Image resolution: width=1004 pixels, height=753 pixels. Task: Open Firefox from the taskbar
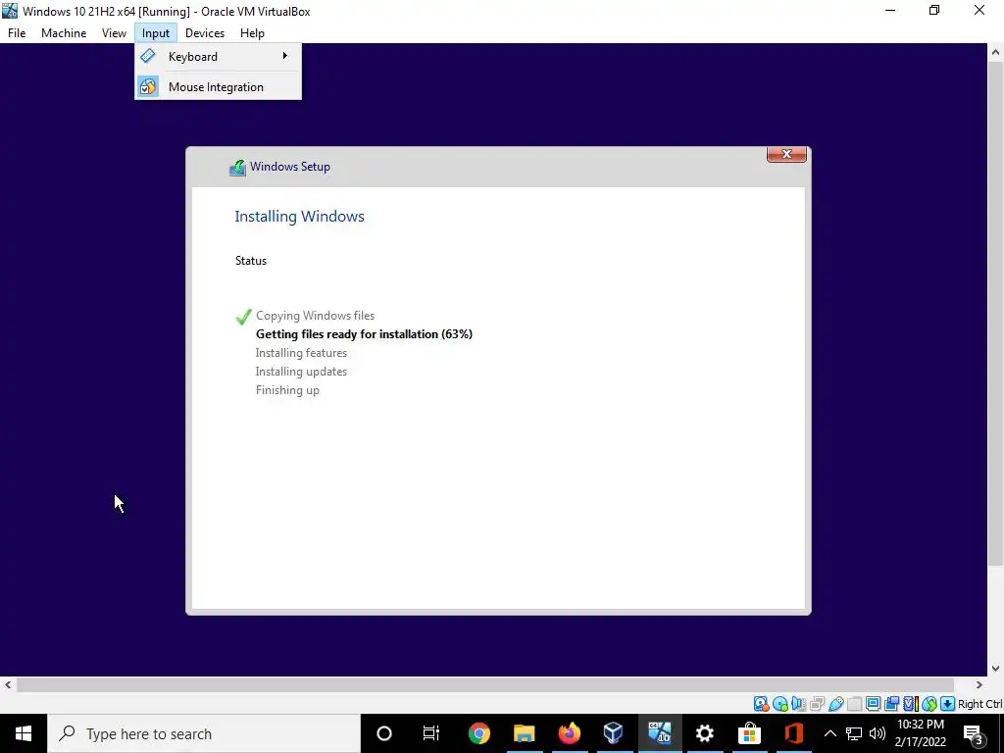[x=569, y=733]
